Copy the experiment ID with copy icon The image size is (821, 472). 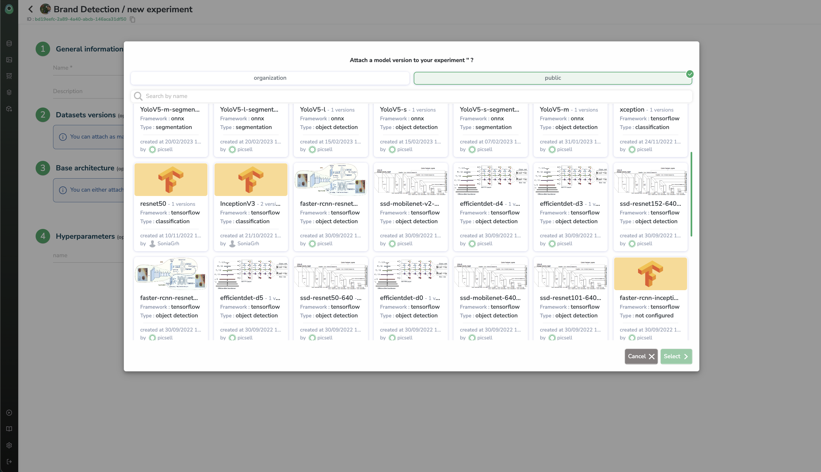(x=132, y=19)
